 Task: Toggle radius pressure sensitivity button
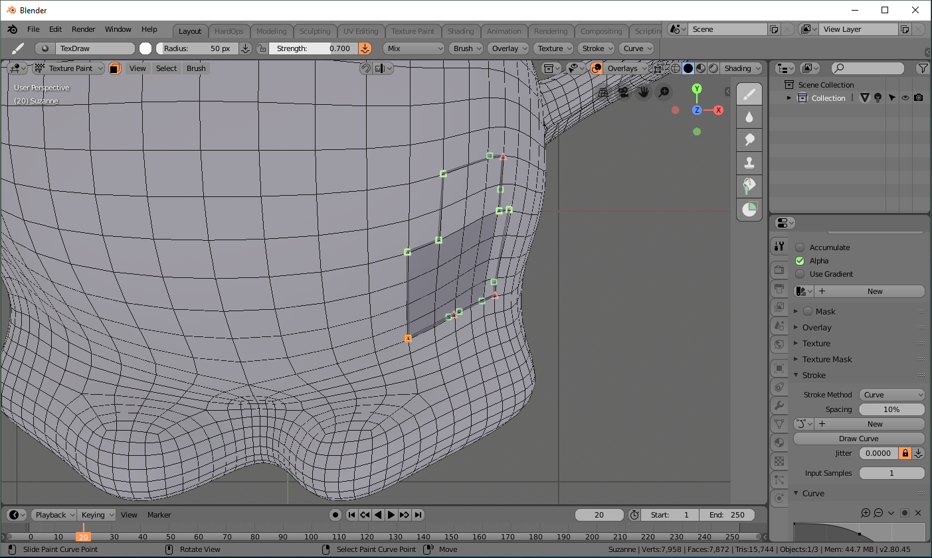[x=245, y=48]
